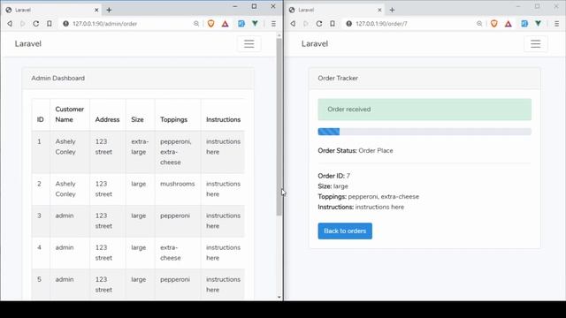This screenshot has width=566, height=318.
Task: Click zoom magnifier in right address bar
Action: tap(479, 24)
